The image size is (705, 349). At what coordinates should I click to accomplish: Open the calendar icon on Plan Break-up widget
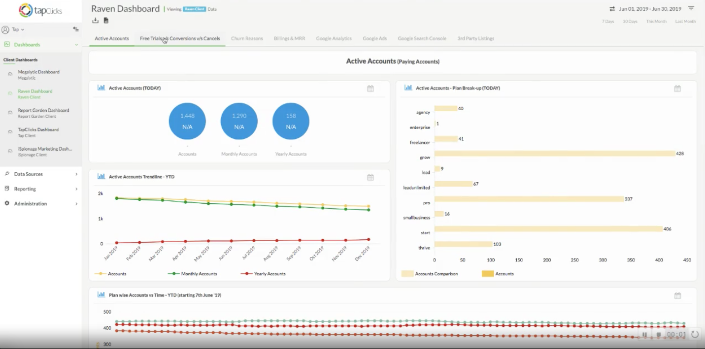677,89
